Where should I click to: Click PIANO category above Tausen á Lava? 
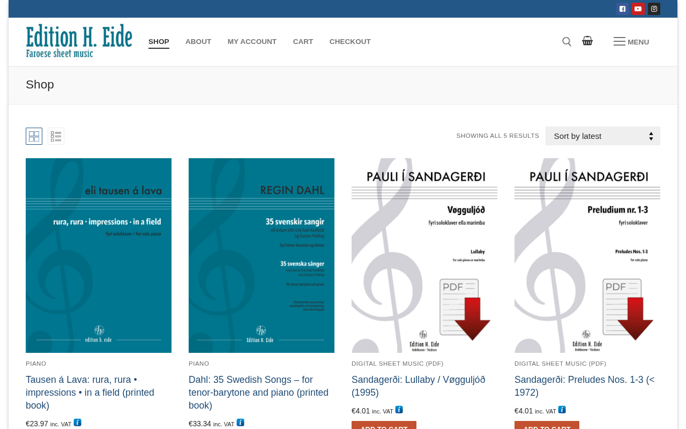(36, 364)
